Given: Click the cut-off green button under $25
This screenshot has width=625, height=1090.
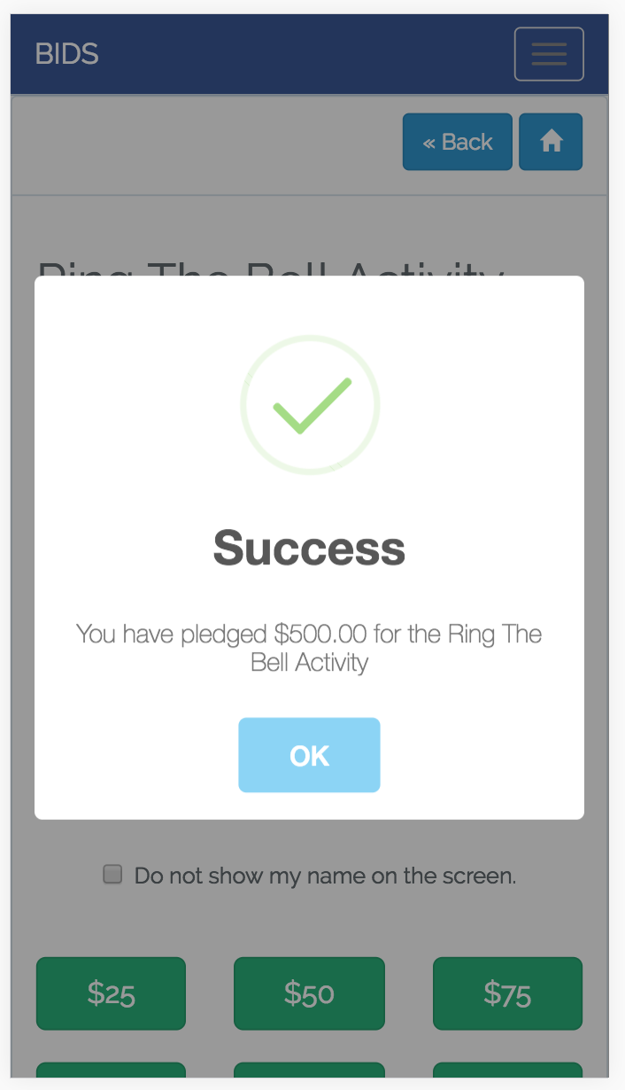Looking at the screenshot, I should pyautogui.click(x=111, y=1071).
